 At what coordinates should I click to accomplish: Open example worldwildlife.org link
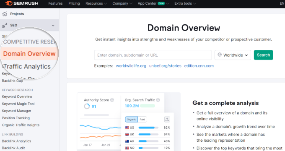pos(131,66)
